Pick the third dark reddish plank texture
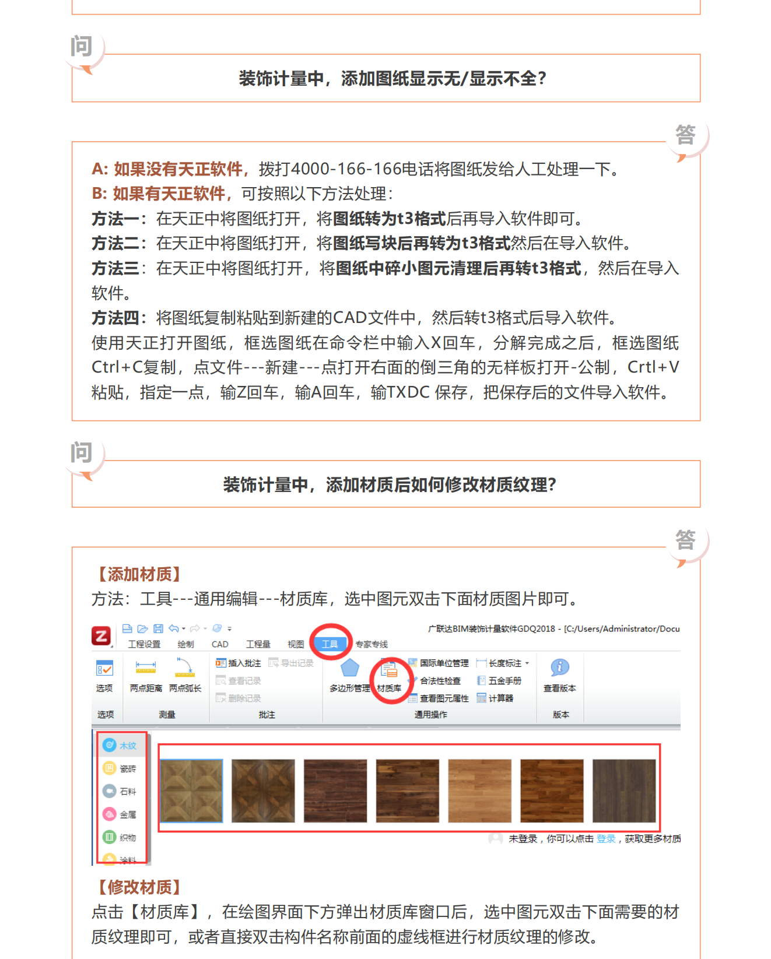771x959 pixels. (x=335, y=791)
